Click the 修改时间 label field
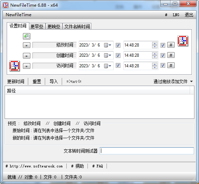This screenshot has height=184, width=199. (55, 45)
